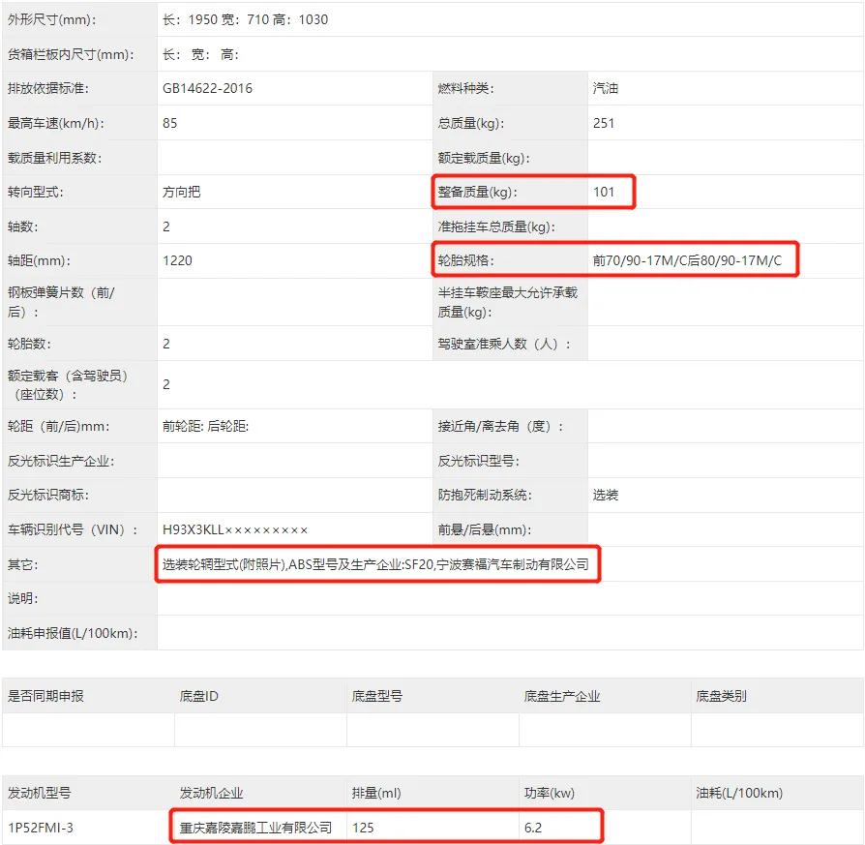
Task: Select emission standard value GB14622-2016
Action: point(207,88)
